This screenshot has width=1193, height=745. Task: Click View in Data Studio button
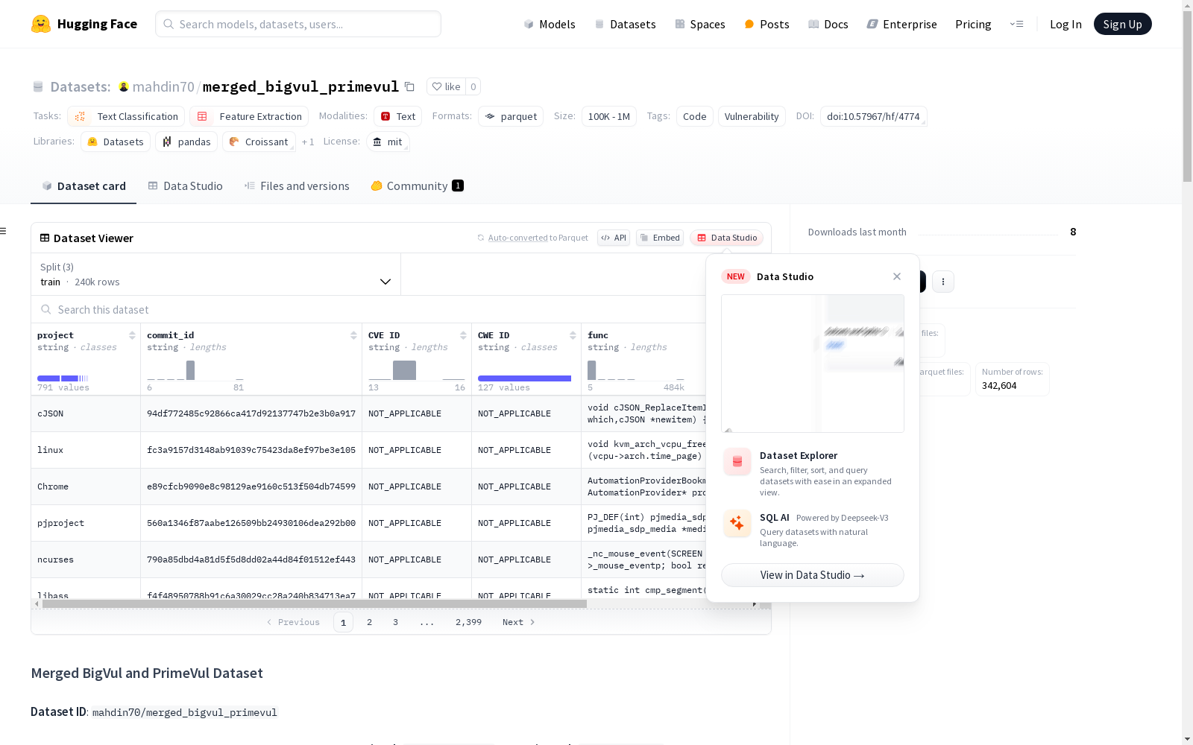[x=813, y=575]
